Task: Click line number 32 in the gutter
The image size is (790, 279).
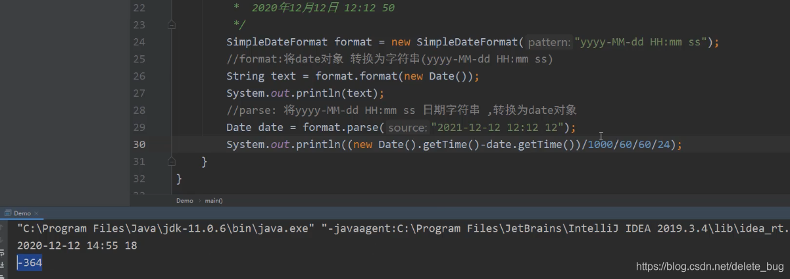Action: (139, 178)
